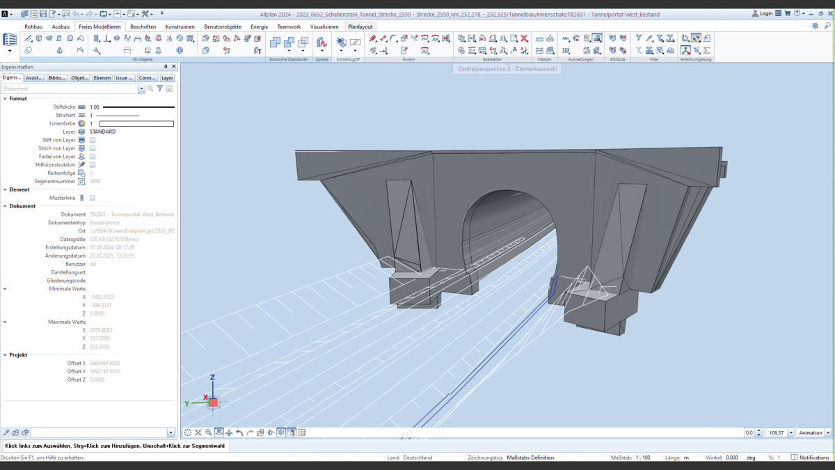Screen dimensions: 835x470
Task: Check the Musterlinie checkbox
Action: point(93,198)
